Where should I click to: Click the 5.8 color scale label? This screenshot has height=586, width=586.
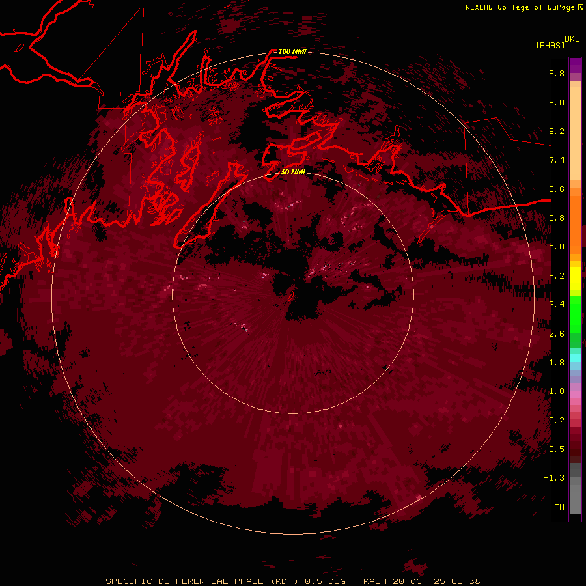click(x=557, y=218)
